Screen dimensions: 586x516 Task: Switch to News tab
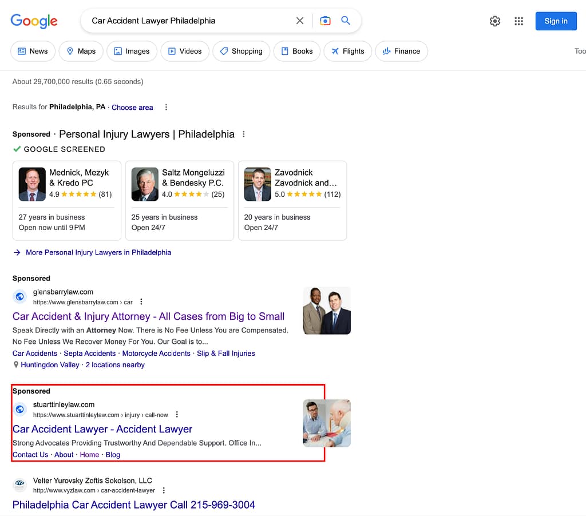tap(33, 51)
